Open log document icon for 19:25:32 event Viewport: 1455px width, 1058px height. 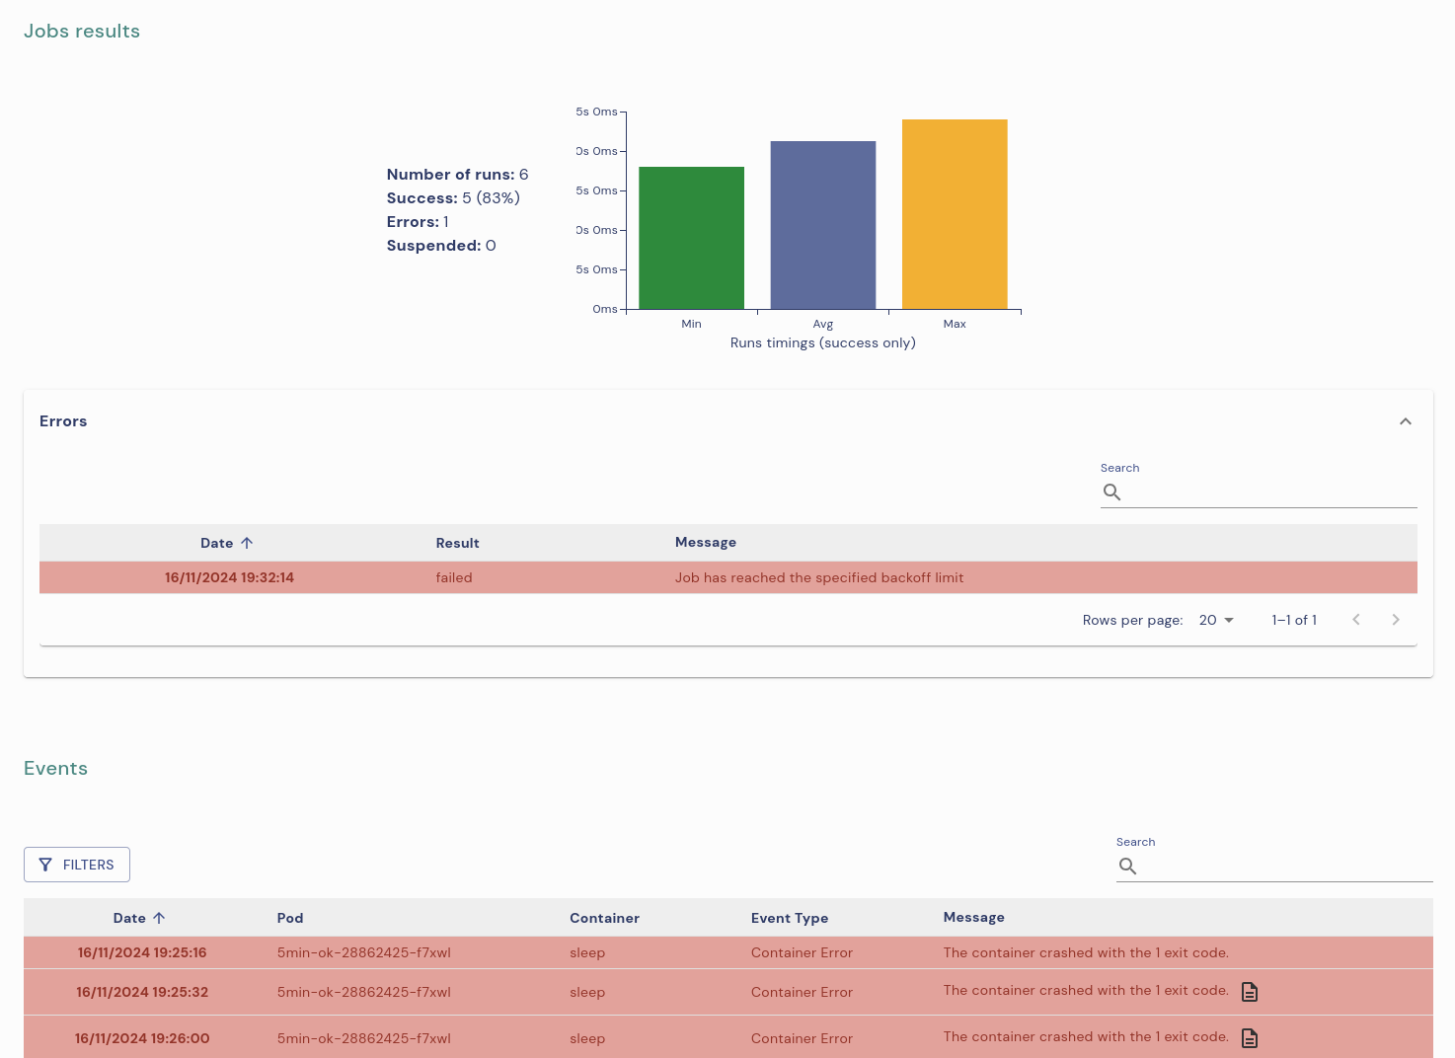coord(1249,992)
